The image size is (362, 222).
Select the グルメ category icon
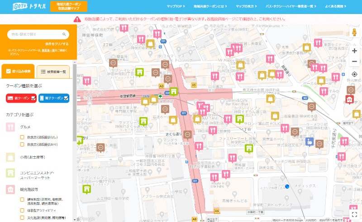click(x=10, y=127)
